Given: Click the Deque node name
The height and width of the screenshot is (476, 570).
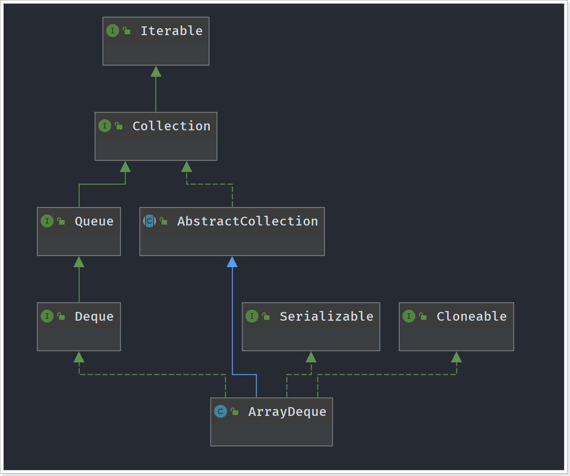Looking at the screenshot, I should pyautogui.click(x=94, y=317).
